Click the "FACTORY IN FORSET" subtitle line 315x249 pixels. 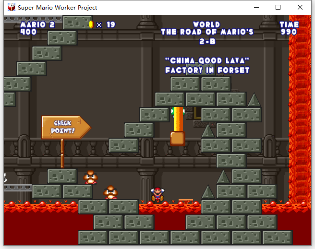point(207,70)
